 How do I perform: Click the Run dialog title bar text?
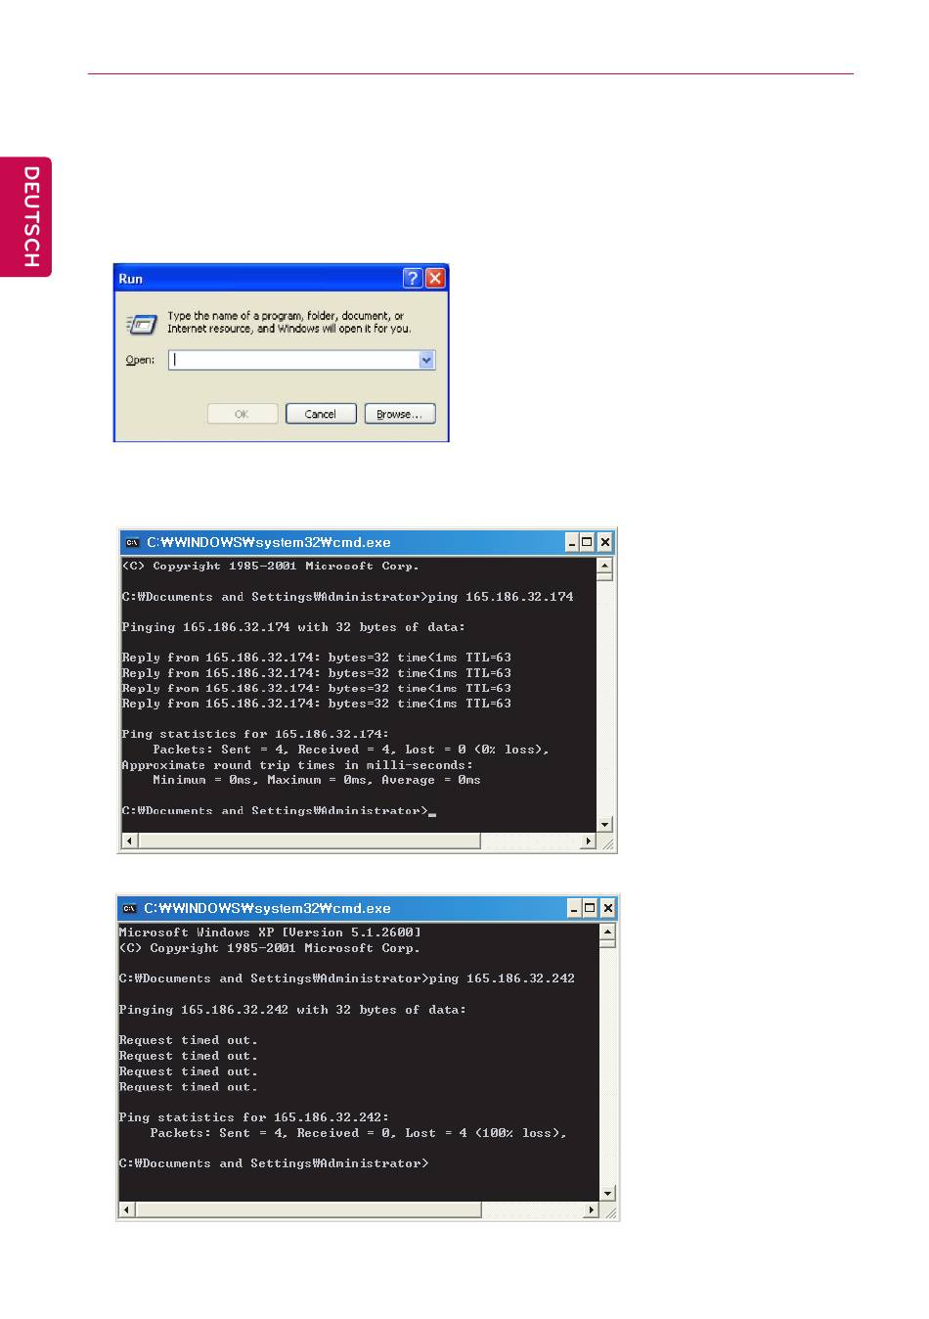[131, 279]
